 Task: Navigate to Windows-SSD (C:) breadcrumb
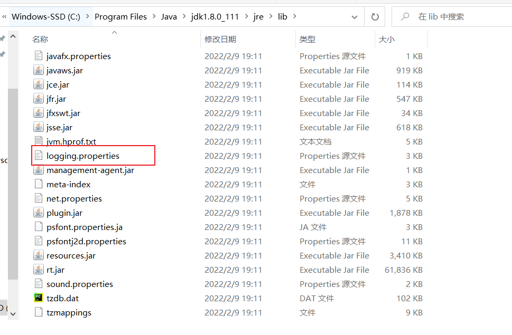(x=46, y=17)
